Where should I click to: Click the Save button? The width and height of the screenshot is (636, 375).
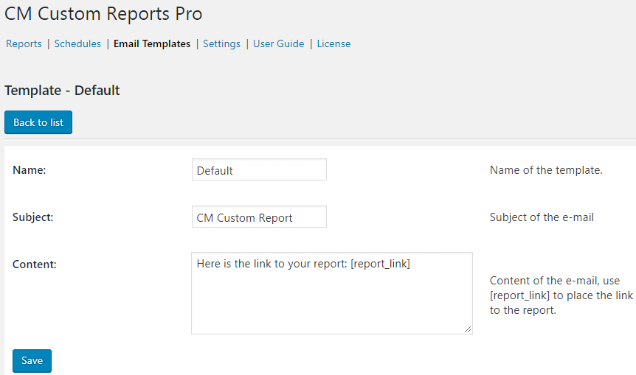click(x=32, y=360)
